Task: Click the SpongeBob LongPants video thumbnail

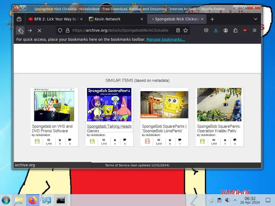Action: click(164, 105)
